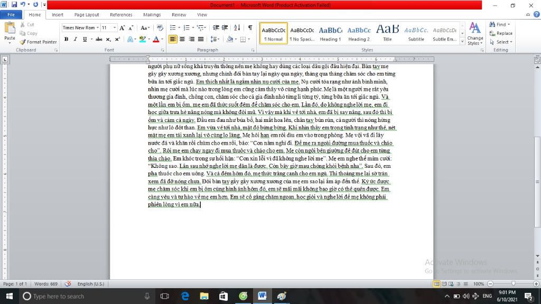This screenshot has height=304, width=541.
Task: Switch to the Page Layout tab
Action: point(87,15)
